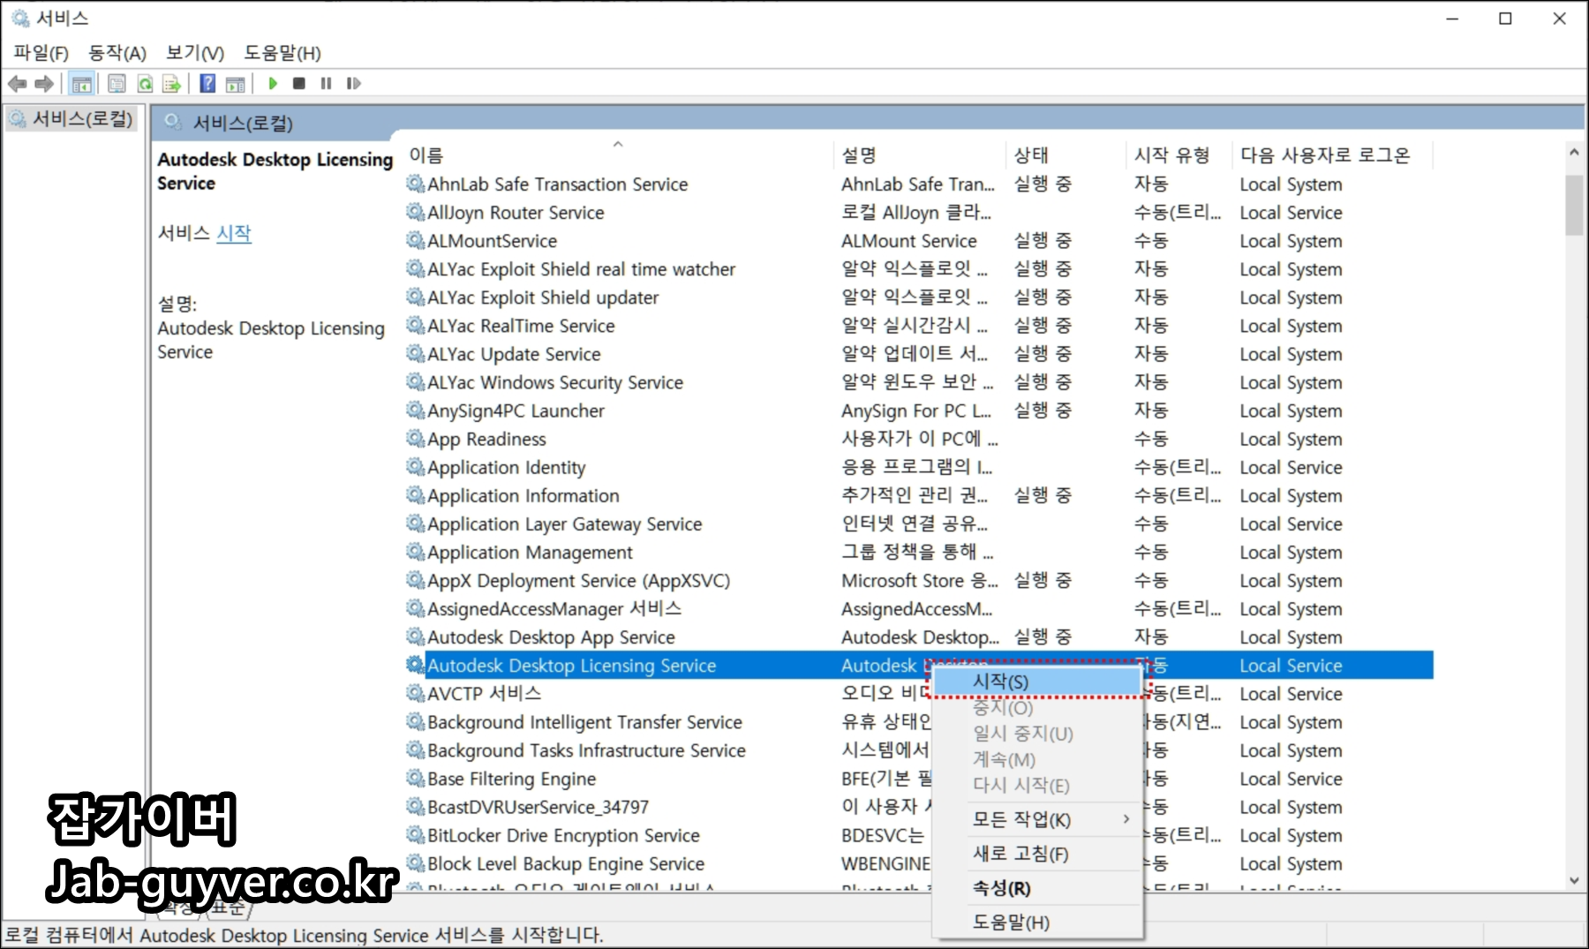The width and height of the screenshot is (1589, 949).
Task: Select Background Tasks Infrastructure Service row
Action: click(x=919, y=750)
